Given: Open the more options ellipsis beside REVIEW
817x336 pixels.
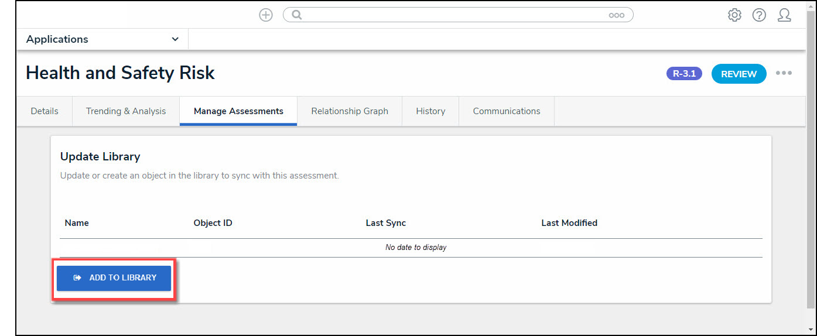Looking at the screenshot, I should tap(784, 73).
